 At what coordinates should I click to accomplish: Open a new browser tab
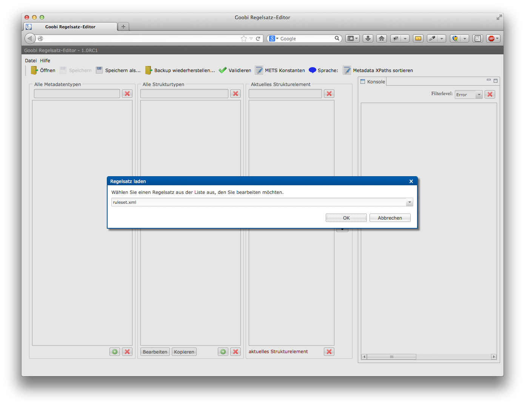point(123,27)
